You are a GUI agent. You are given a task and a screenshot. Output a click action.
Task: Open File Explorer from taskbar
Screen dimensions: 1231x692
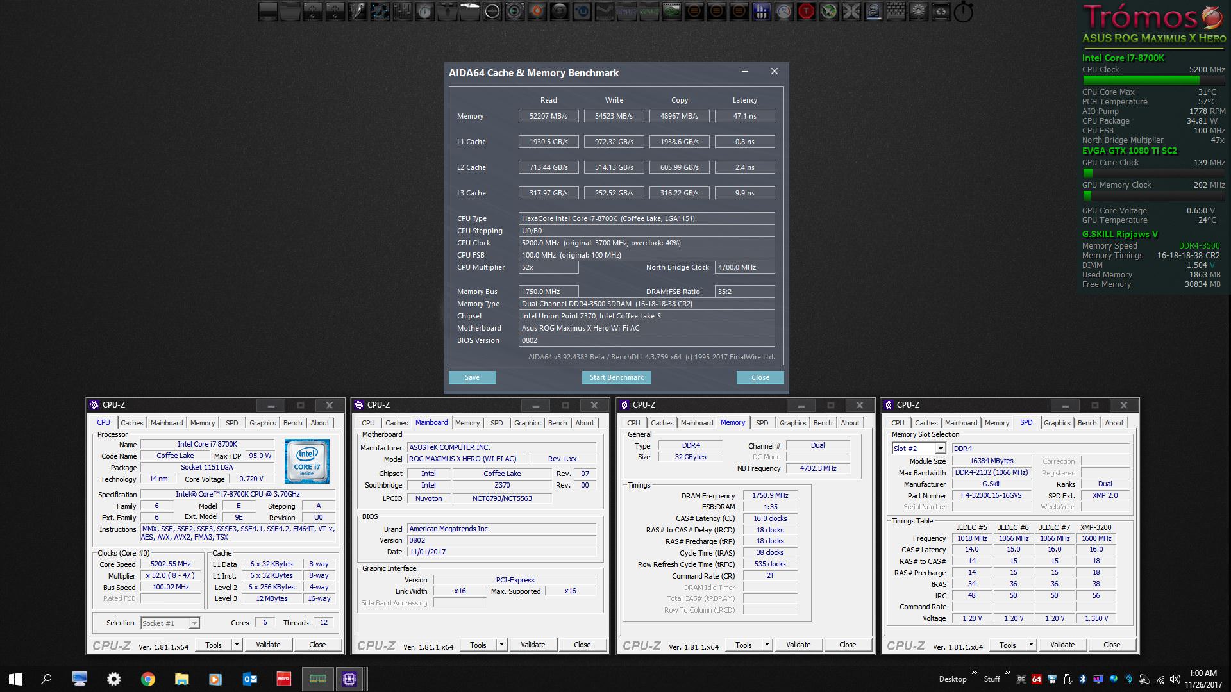coord(181,679)
